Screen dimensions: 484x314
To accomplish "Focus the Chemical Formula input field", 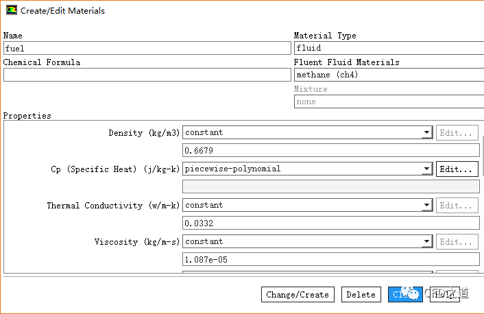I will pyautogui.click(x=147, y=75).
